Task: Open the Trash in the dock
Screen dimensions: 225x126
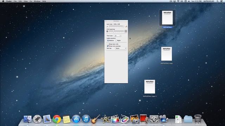Action: tap(198, 119)
